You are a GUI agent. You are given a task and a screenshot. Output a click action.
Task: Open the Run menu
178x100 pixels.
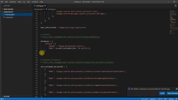pyautogui.click(x=28, y=2)
